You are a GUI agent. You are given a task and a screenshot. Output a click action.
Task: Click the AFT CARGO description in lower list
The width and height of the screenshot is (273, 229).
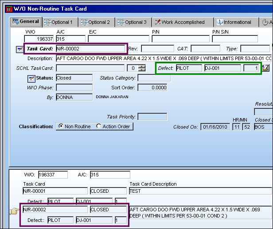click(200, 213)
